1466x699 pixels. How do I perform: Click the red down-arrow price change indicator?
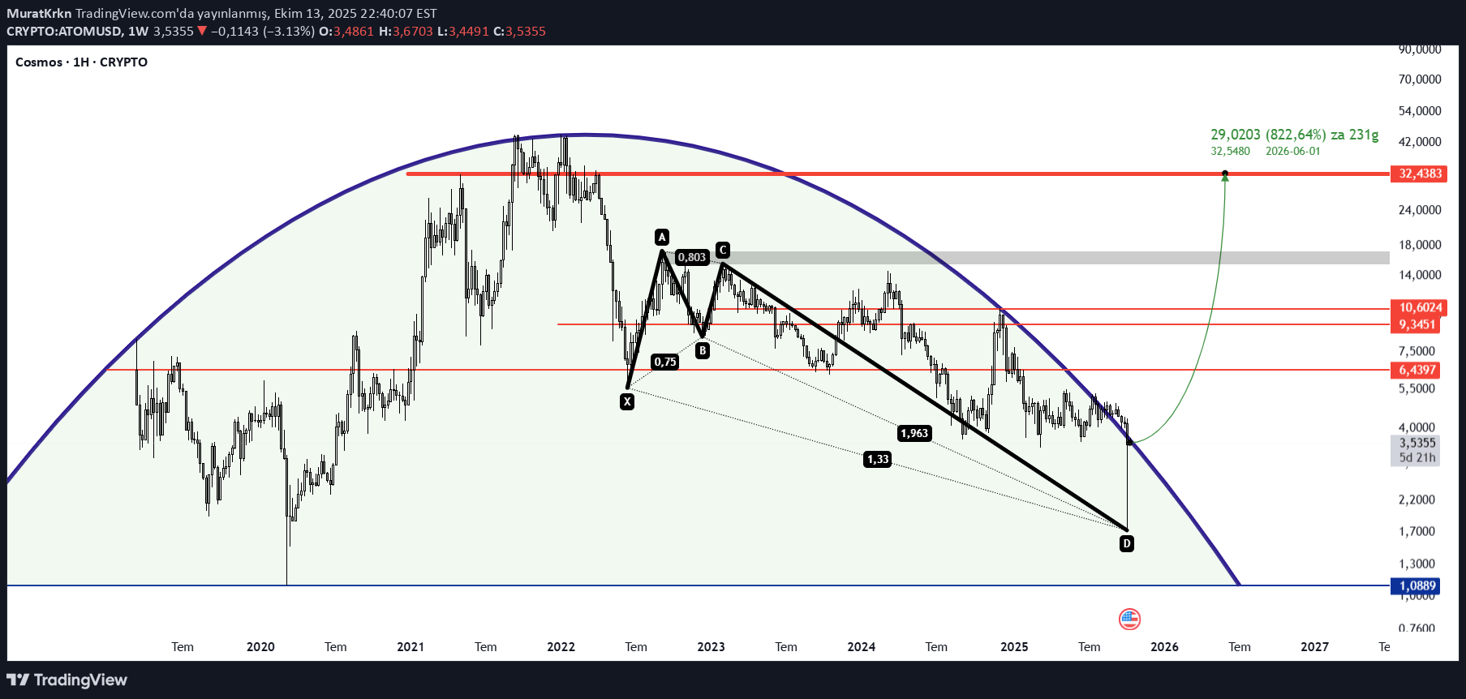pos(202,32)
